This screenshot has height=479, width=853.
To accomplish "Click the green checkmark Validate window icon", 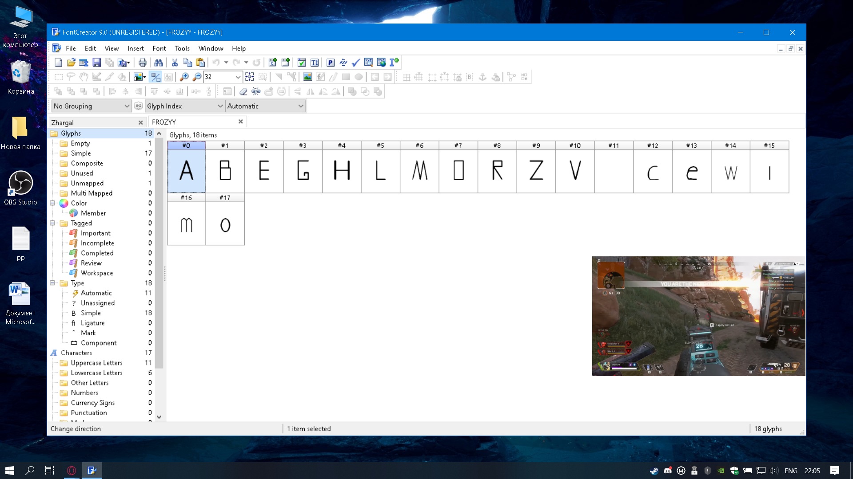I will click(302, 63).
